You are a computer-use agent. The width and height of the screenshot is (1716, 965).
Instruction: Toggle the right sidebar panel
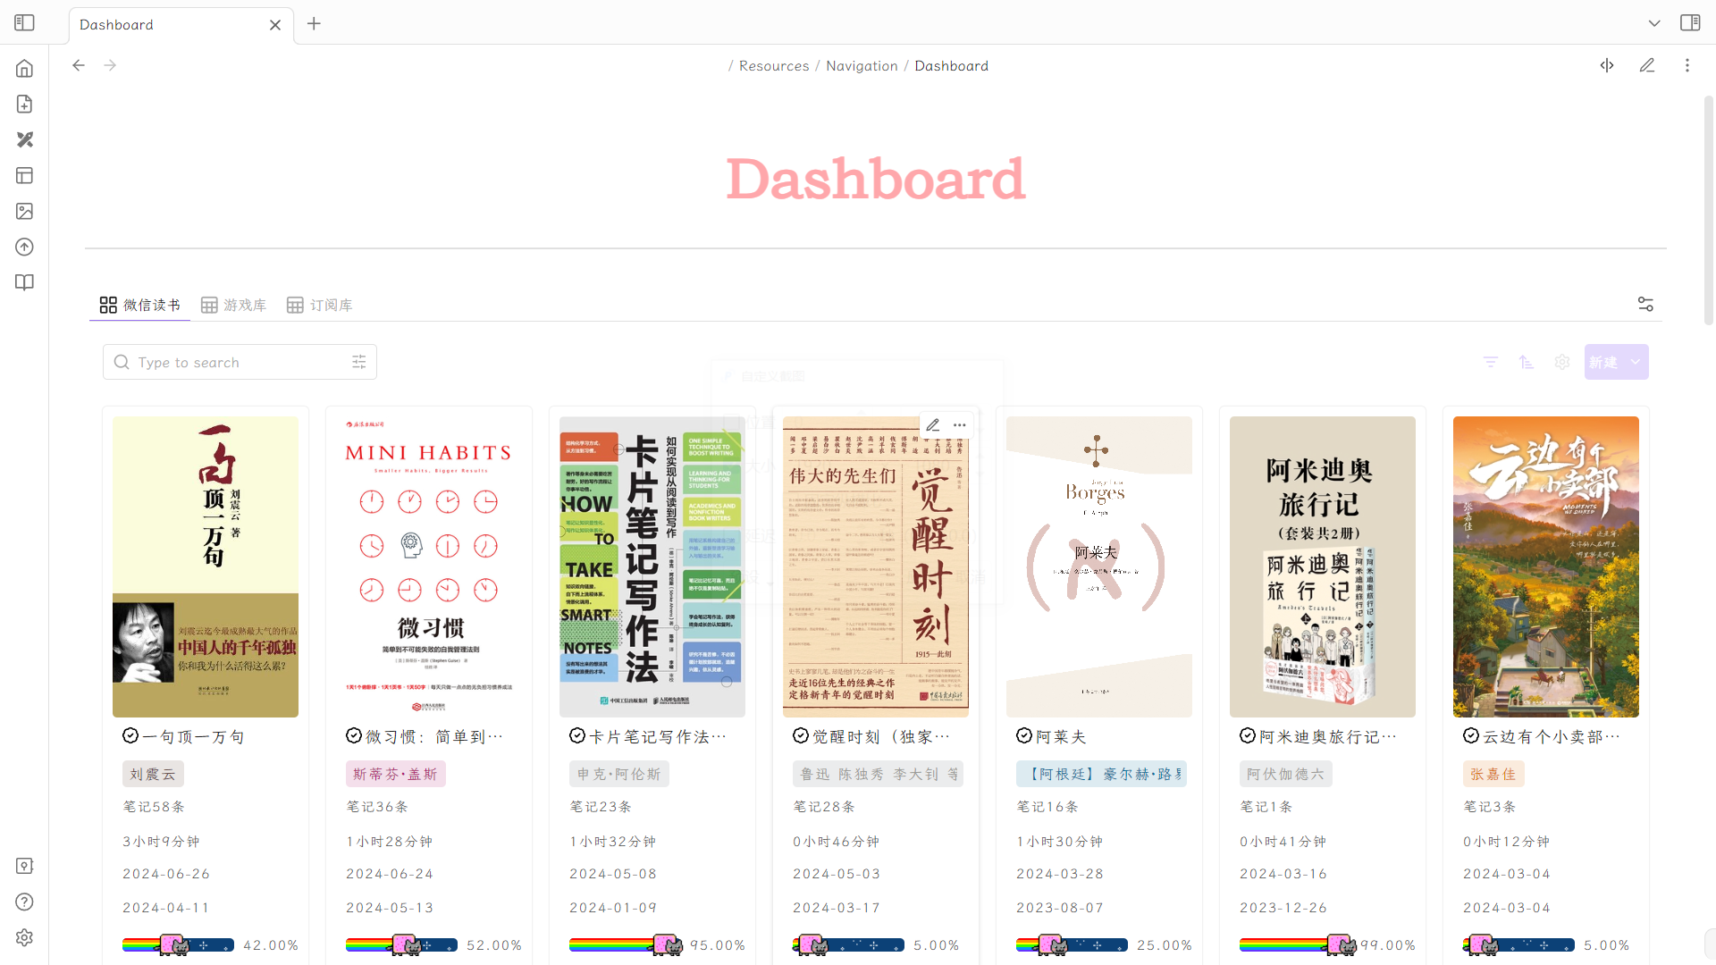(x=1690, y=23)
